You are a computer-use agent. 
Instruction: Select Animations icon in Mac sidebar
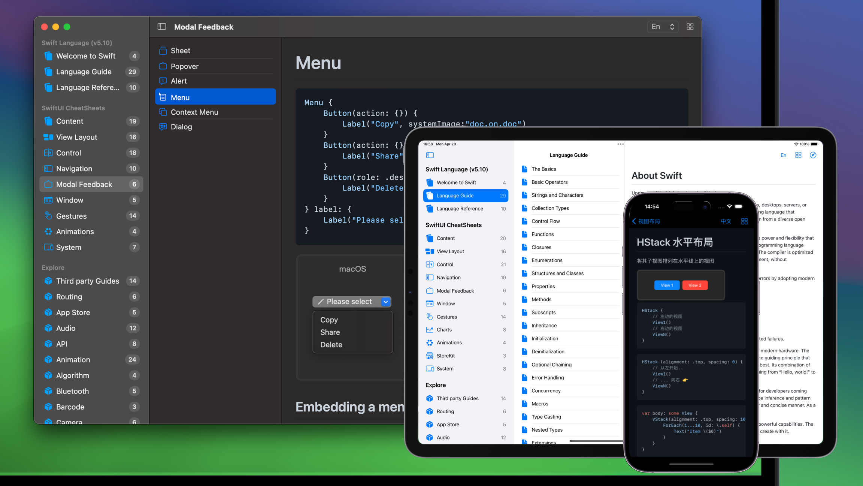pos(48,232)
